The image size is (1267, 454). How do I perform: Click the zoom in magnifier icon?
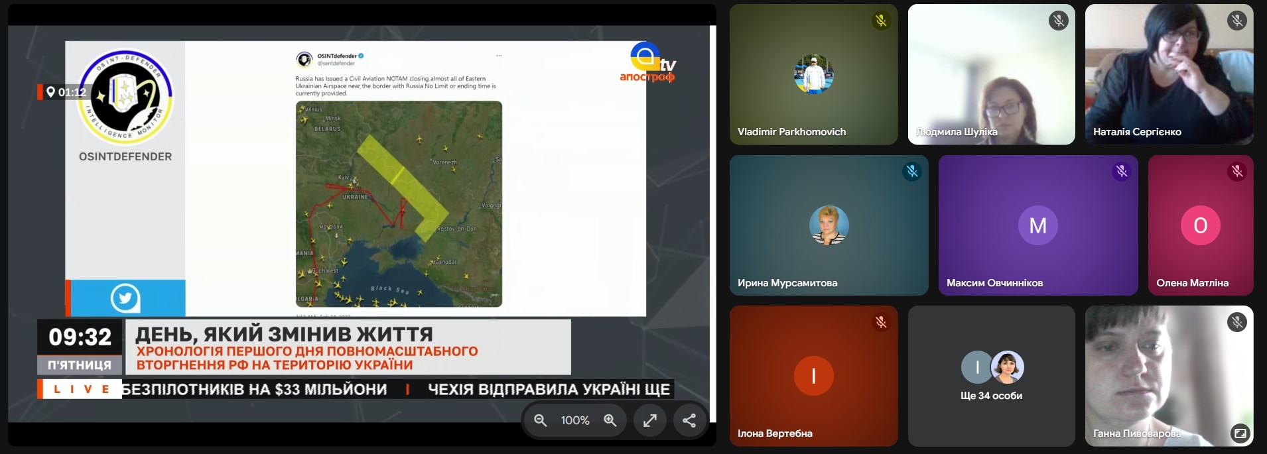pos(610,420)
